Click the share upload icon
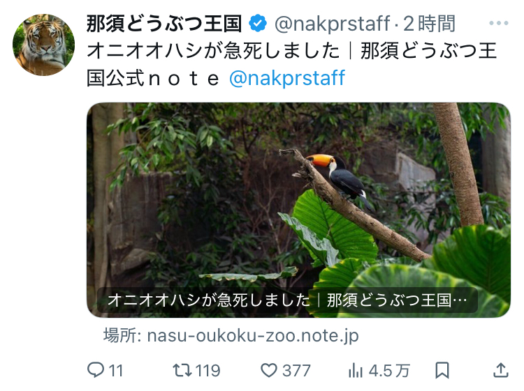Image resolution: width=524 pixels, height=391 pixels. point(501,370)
